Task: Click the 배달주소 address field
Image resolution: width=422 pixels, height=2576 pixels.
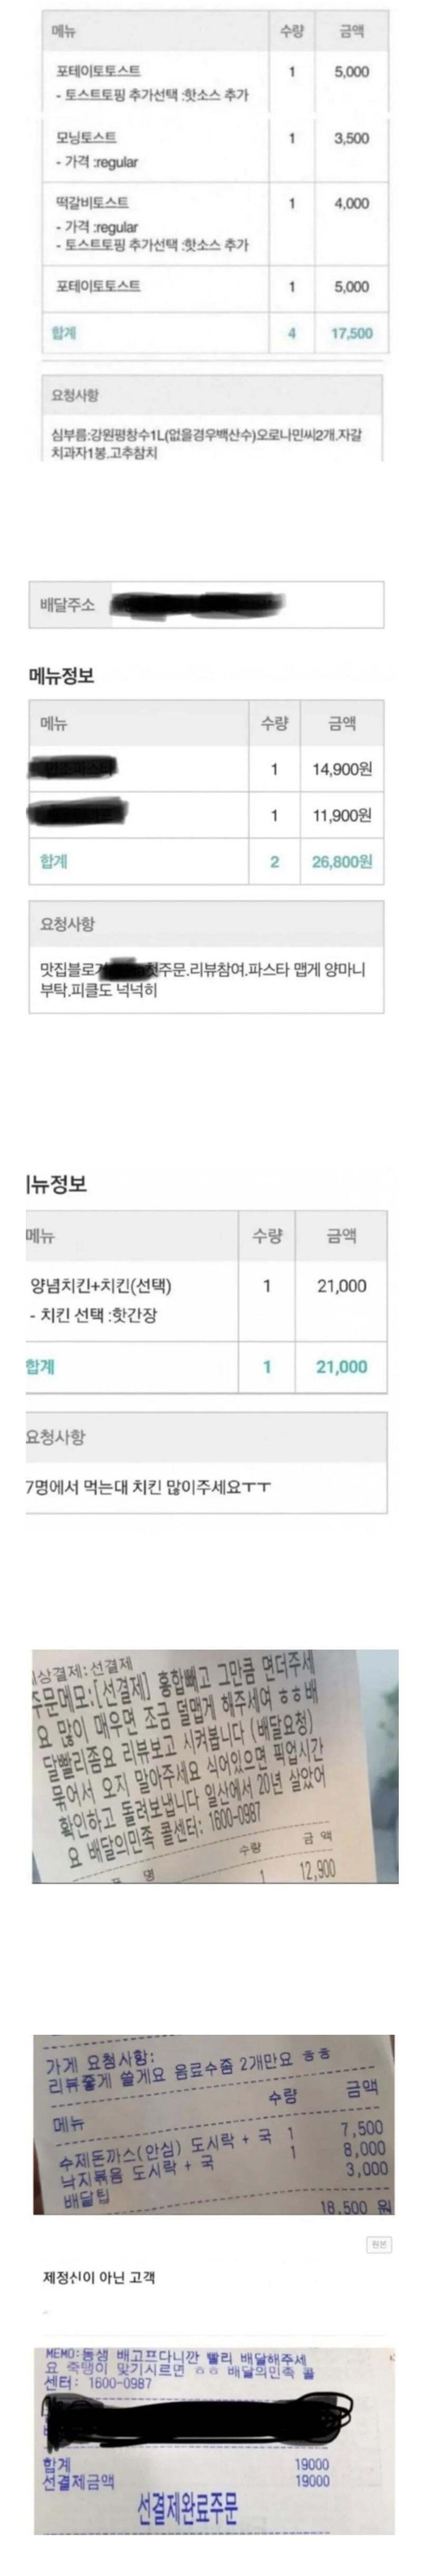Action: (x=205, y=604)
